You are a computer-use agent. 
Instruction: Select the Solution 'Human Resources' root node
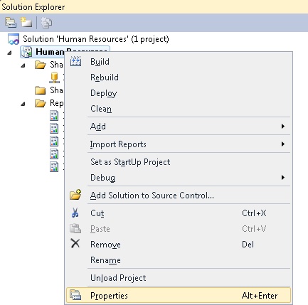click(96, 39)
